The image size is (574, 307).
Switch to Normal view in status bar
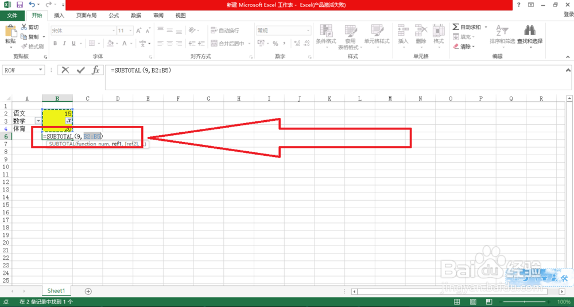pyautogui.click(x=457, y=301)
